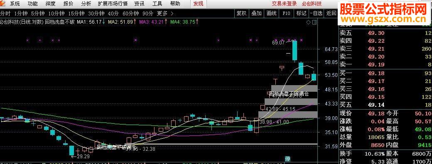Open the 功能 menu
The height and width of the screenshot is (164, 432).
33,4
